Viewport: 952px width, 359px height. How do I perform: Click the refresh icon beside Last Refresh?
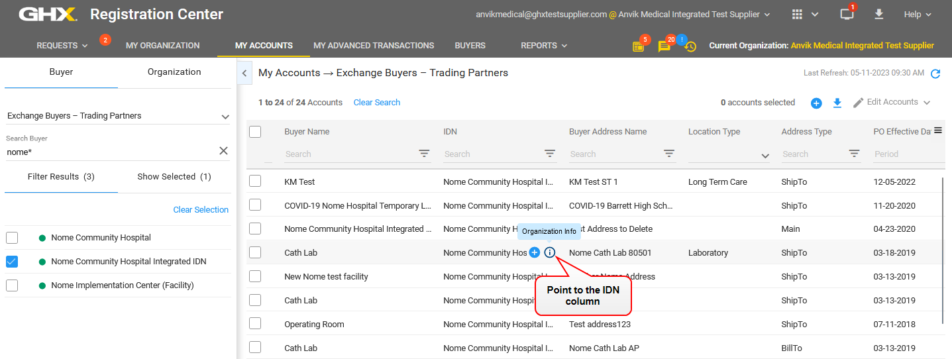click(935, 74)
